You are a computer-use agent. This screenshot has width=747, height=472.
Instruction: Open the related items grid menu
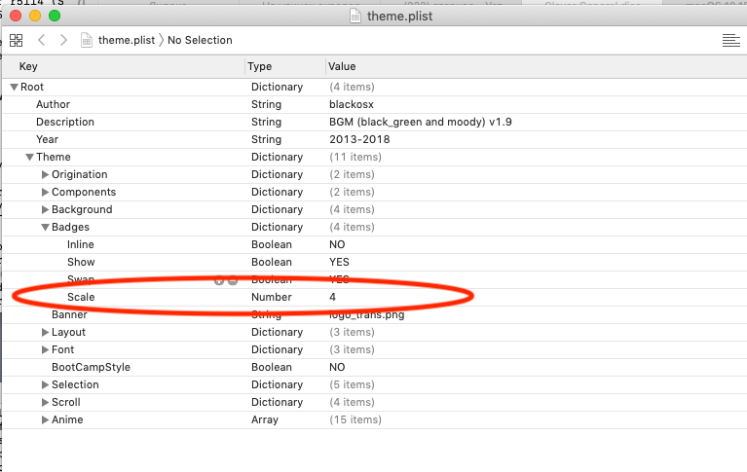pos(17,40)
